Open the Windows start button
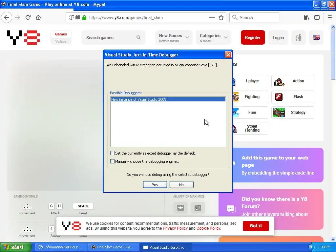The width and height of the screenshot is (336, 252). pyautogui.click(x=15, y=247)
